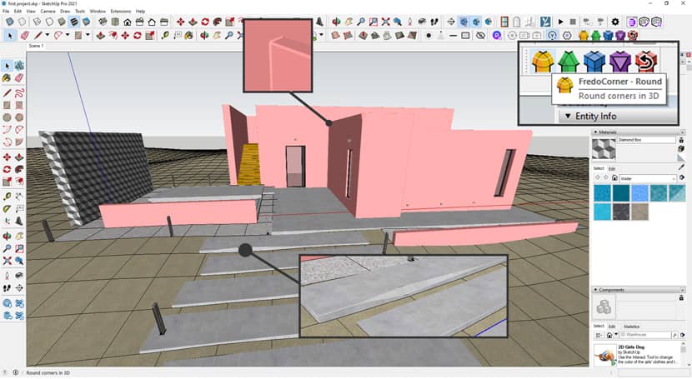Viewport: 692px width, 379px height.
Task: Click the Diamond Box material preview thumbnail
Action: pyautogui.click(x=604, y=149)
